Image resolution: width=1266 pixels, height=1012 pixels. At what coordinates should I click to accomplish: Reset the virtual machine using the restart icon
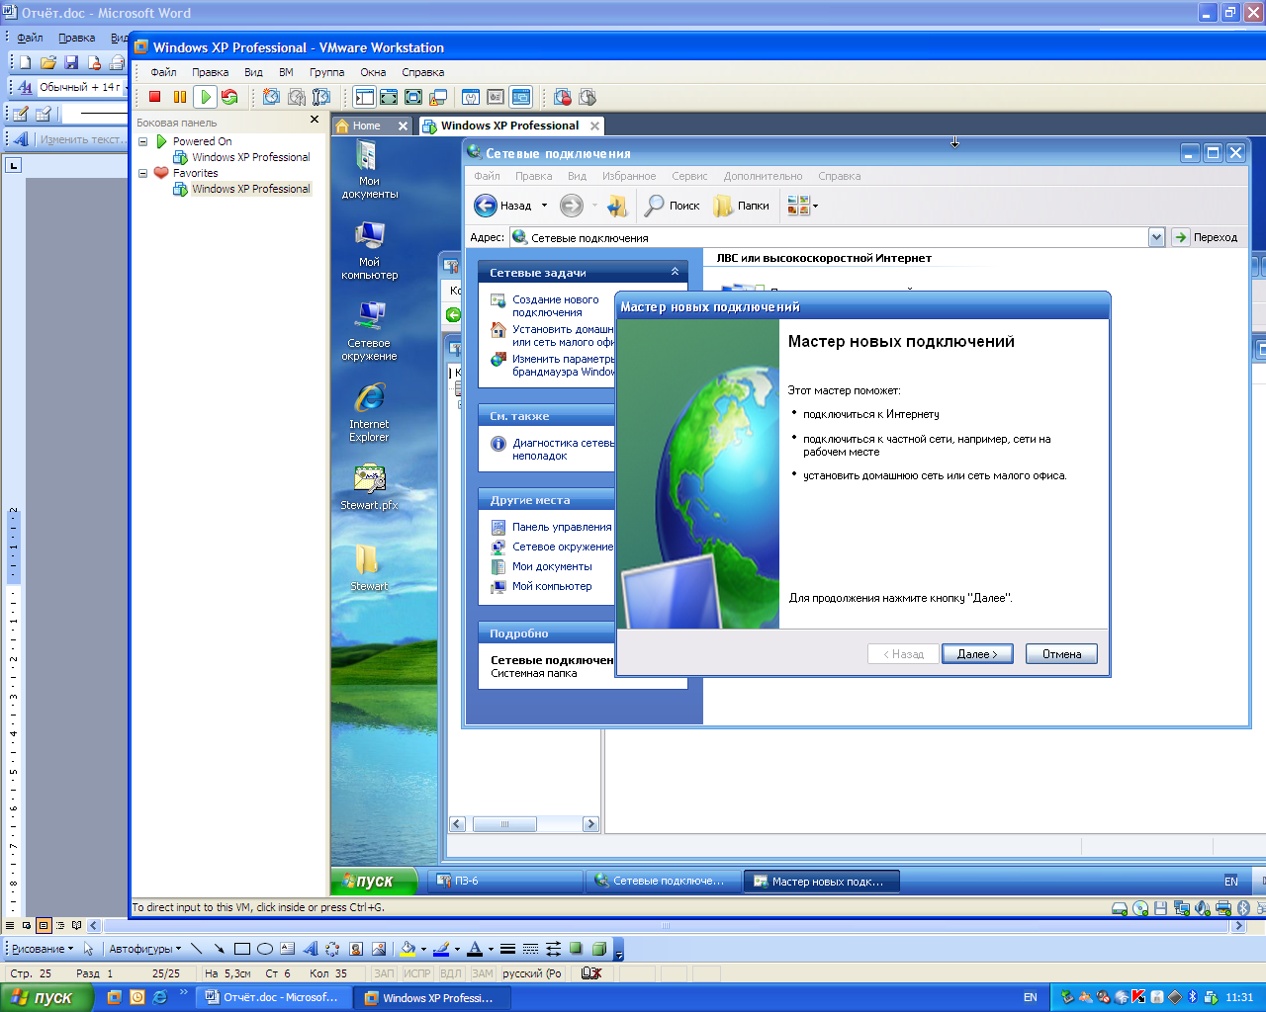(x=229, y=97)
